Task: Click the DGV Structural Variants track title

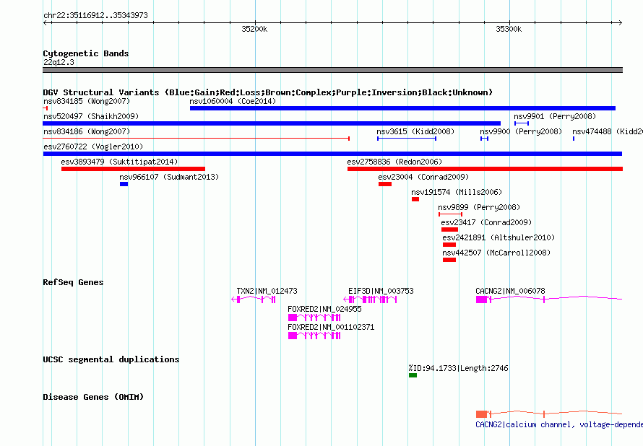Action: coord(268,92)
